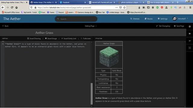This screenshot has height=108, width=193.
Task: Click the red shield extension icon
Action: [x=162, y=7]
